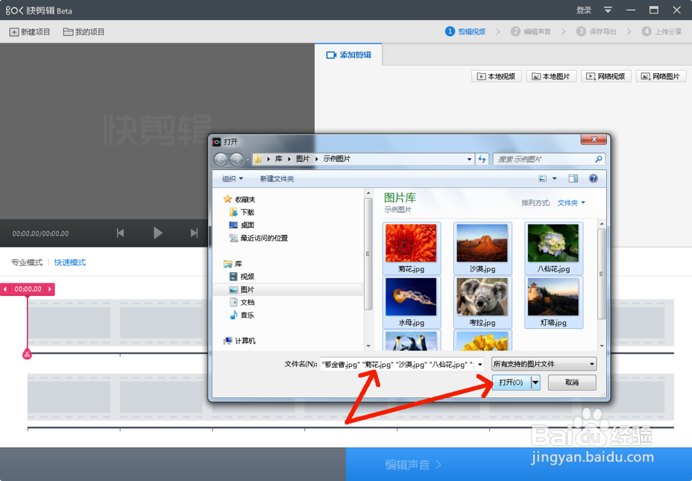Viewport: 692px width, 481px height.
Task: Click the 库 segment in address path
Action: [x=278, y=159]
